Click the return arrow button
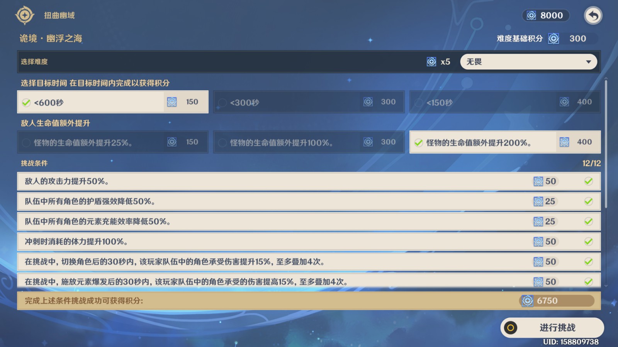The width and height of the screenshot is (618, 347). coord(593,16)
